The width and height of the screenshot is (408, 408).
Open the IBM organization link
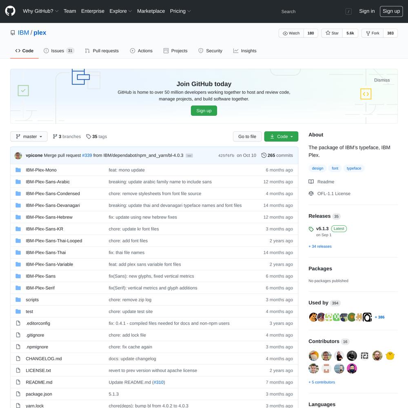pyautogui.click(x=23, y=33)
